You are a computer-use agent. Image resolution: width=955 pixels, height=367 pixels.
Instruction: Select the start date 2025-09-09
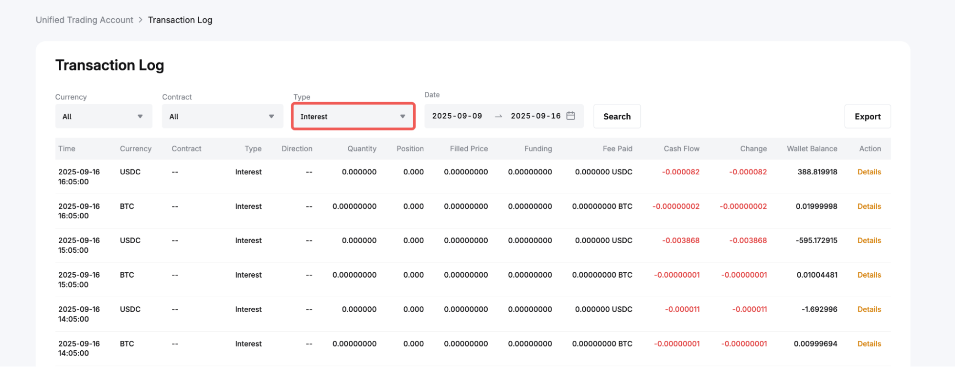(457, 116)
